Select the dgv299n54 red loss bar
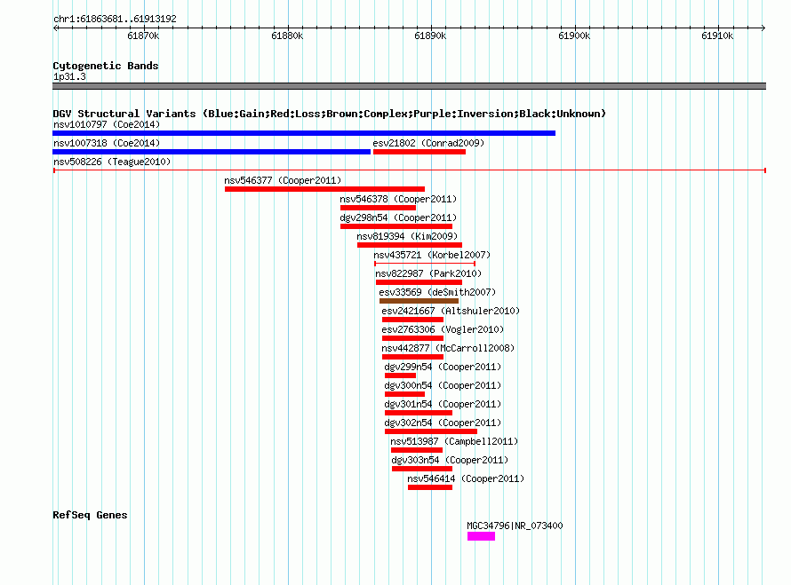 (x=400, y=376)
